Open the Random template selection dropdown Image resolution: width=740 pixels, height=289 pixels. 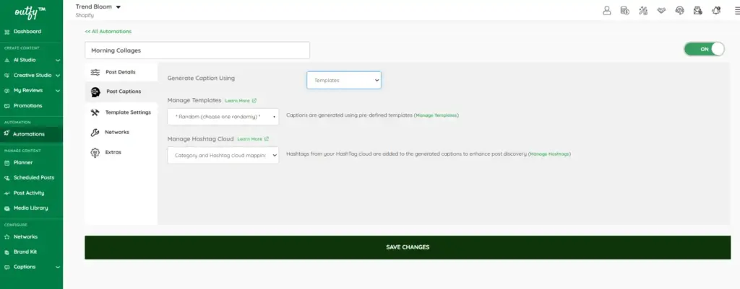coord(223,116)
